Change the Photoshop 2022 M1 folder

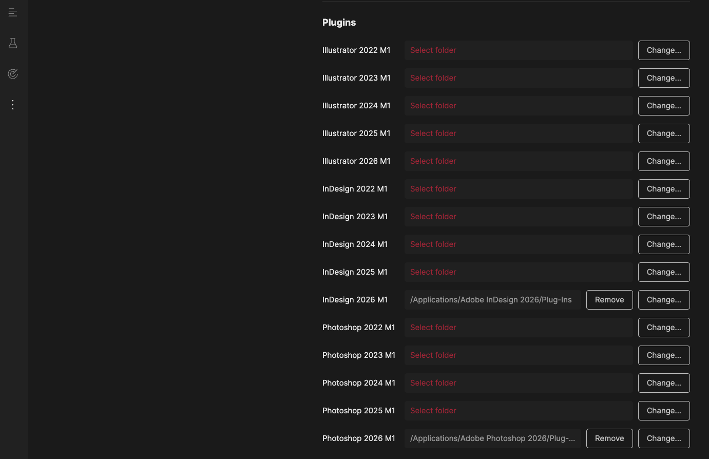[x=663, y=328]
